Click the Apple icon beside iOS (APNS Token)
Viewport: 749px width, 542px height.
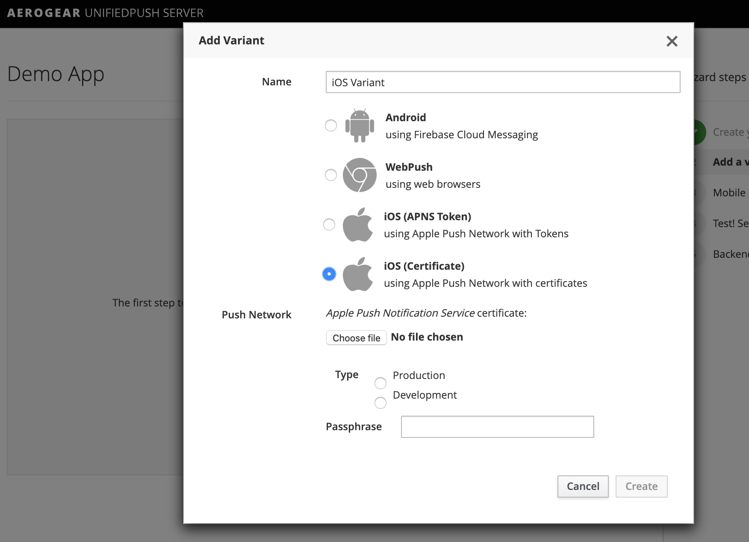(x=358, y=224)
